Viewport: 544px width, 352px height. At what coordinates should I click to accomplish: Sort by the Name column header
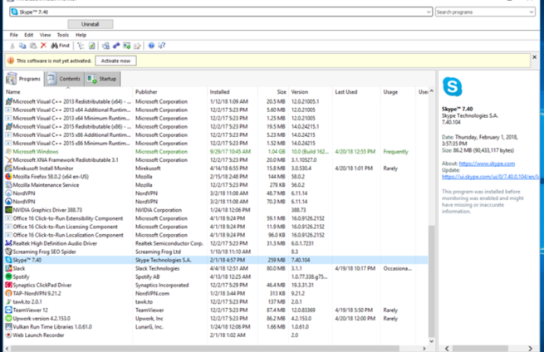click(x=68, y=92)
